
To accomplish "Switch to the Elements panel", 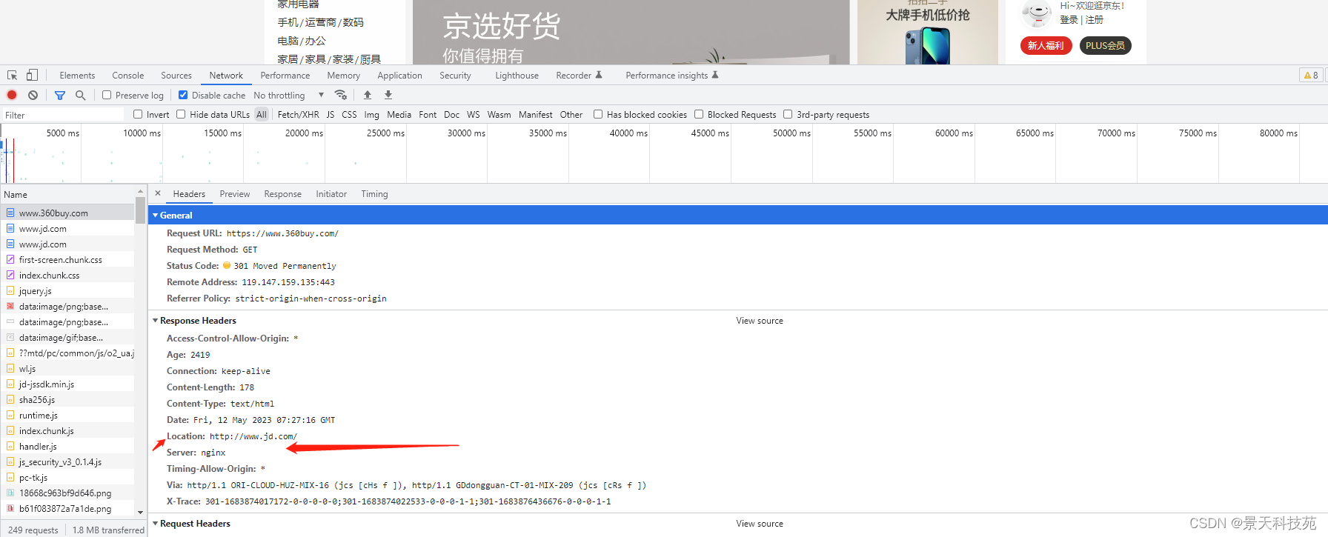I will click(x=77, y=76).
